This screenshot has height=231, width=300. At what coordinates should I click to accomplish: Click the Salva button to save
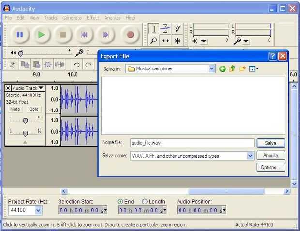(x=270, y=143)
